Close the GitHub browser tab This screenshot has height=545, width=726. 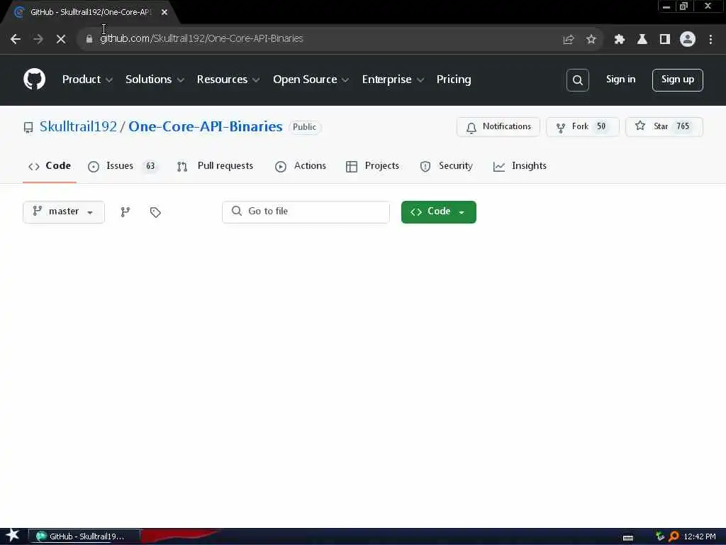click(164, 12)
